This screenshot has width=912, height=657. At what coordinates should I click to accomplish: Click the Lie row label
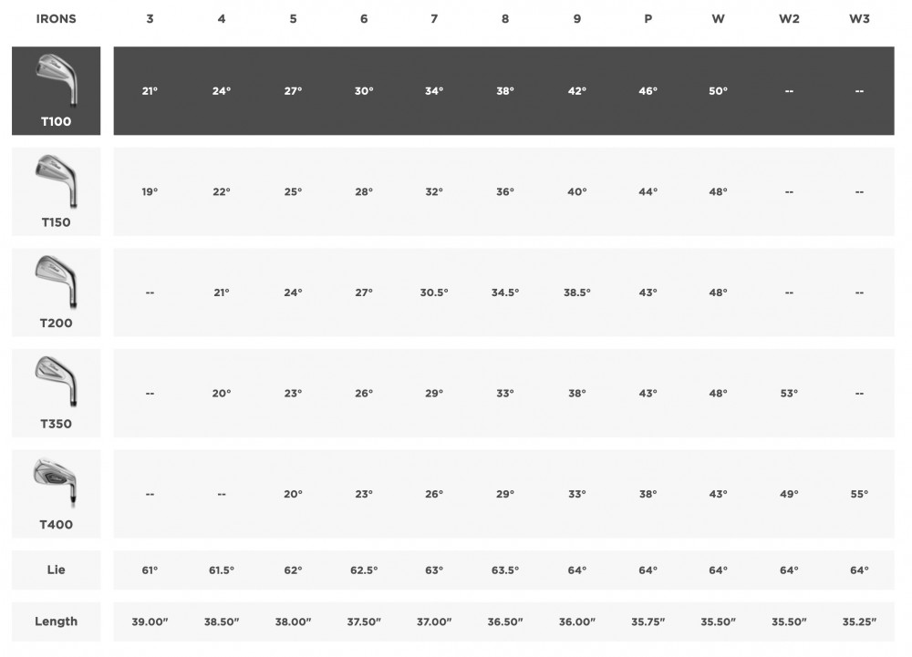click(56, 570)
